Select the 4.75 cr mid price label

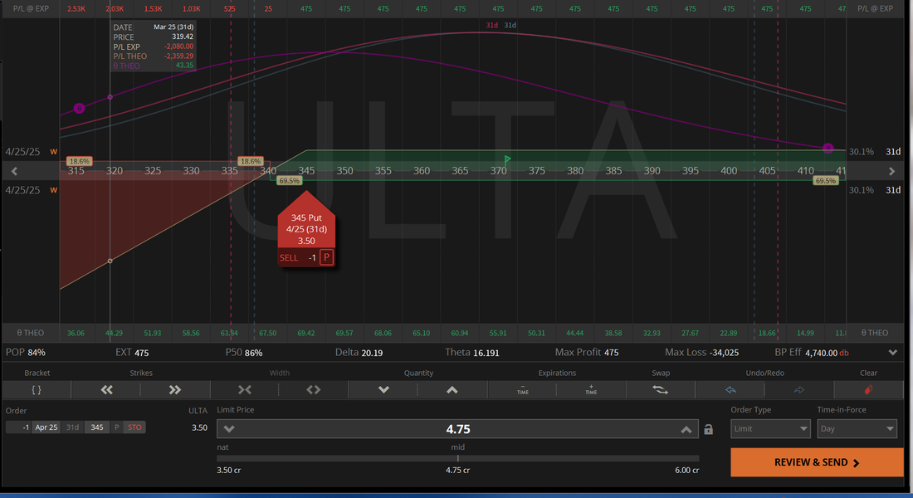(x=457, y=470)
